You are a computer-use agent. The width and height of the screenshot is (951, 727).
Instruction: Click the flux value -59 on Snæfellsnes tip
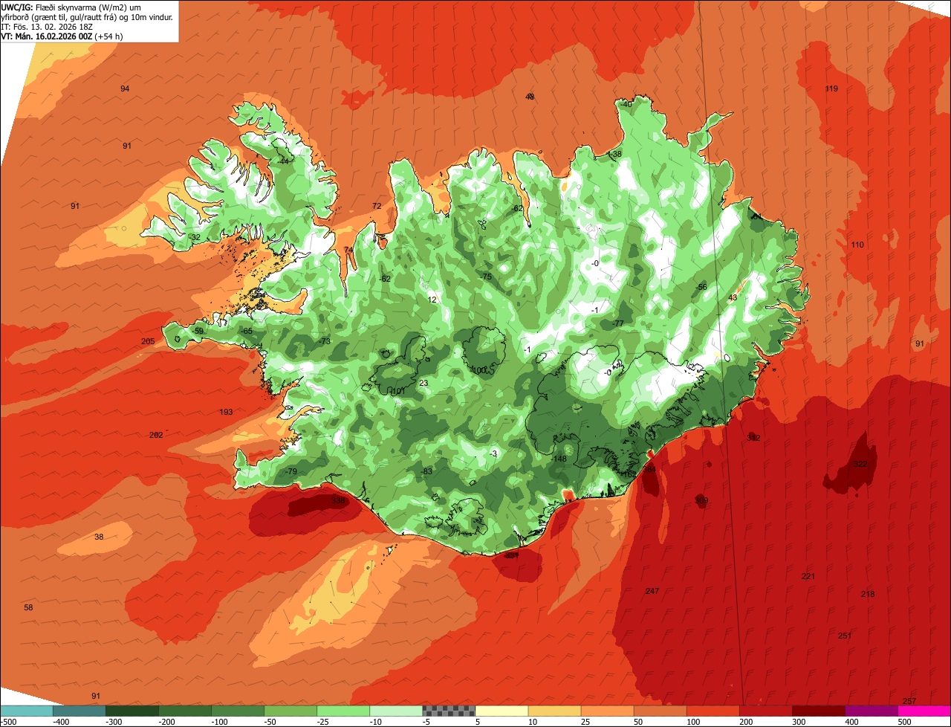click(197, 331)
